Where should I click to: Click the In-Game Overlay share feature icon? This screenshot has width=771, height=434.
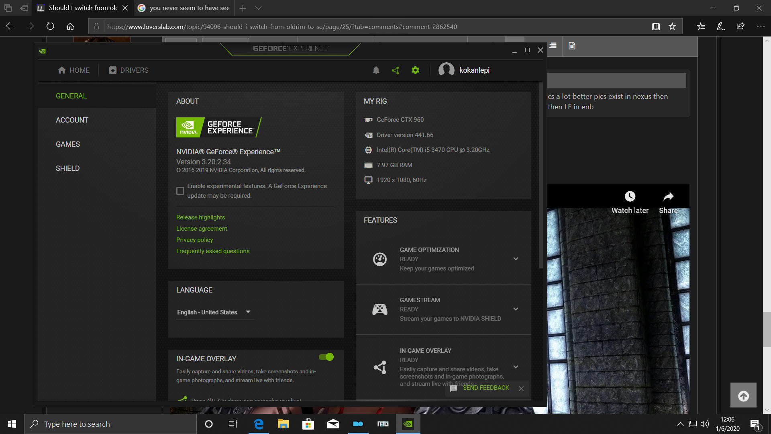coord(380,367)
